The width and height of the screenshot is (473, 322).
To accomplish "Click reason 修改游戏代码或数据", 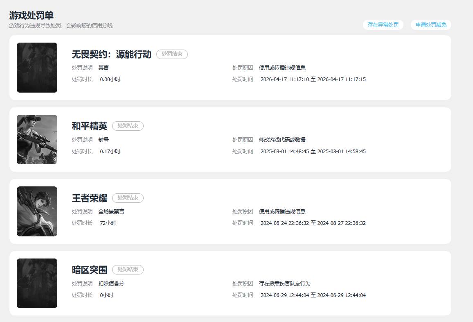I will 282,140.
